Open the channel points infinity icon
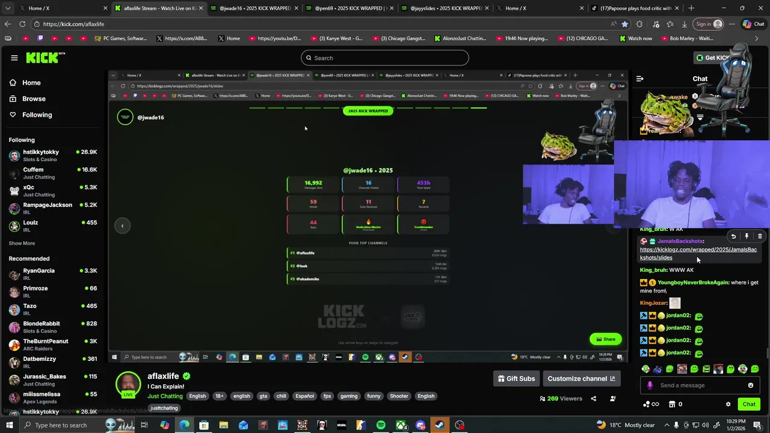 [651, 404]
